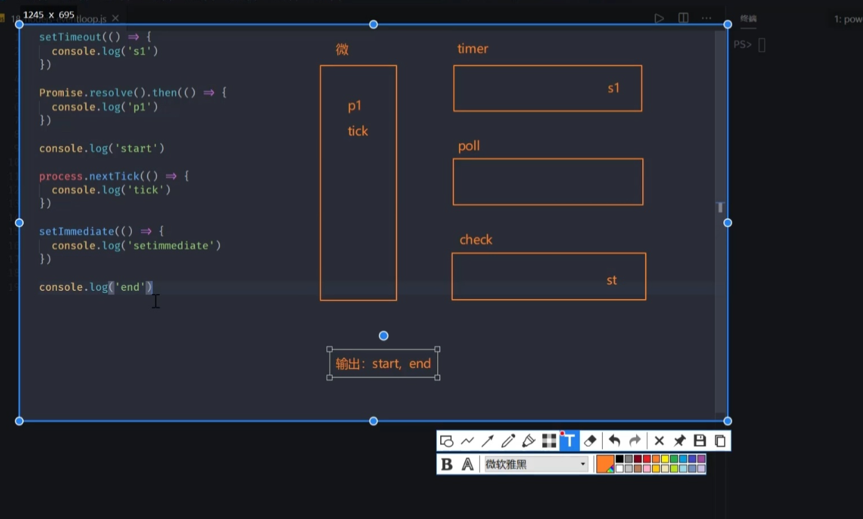Select the arrow drawing tool

point(487,441)
